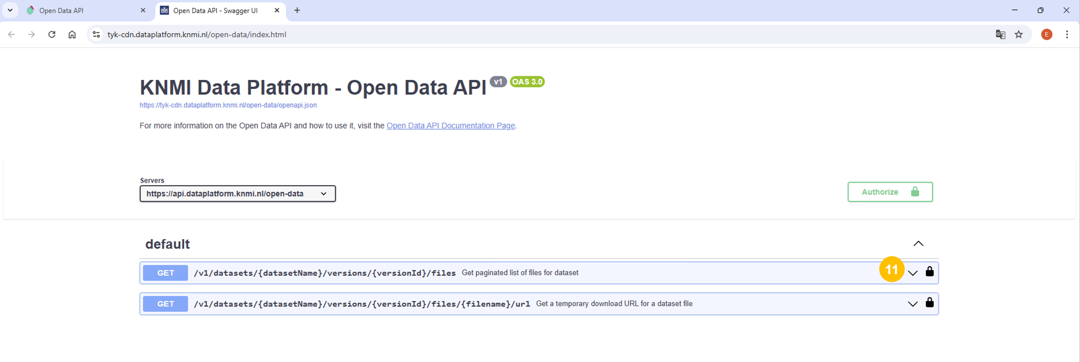Image resolution: width=1080 pixels, height=362 pixels.
Task: Reload the Swagger UI page
Action: click(52, 34)
